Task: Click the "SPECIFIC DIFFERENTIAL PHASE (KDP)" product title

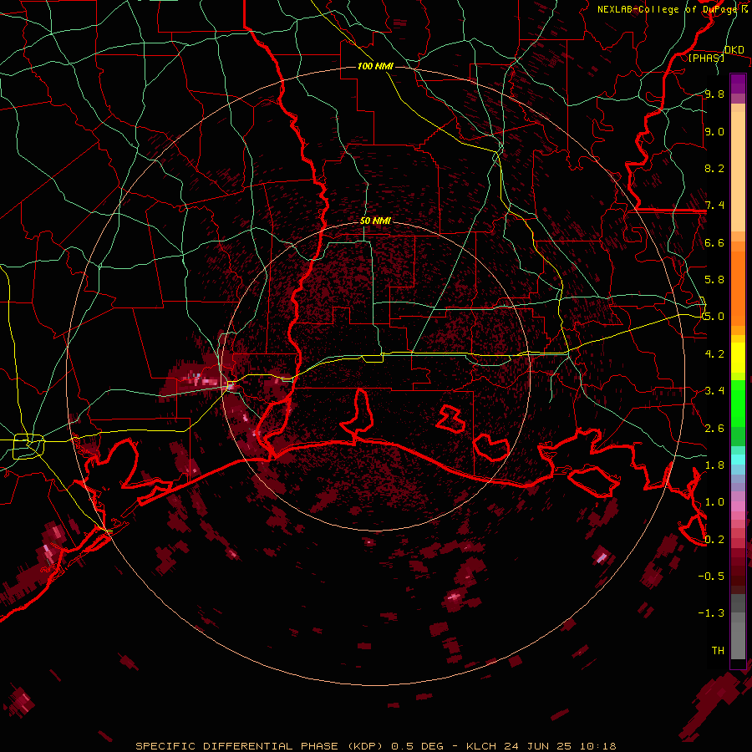Action: tap(261, 746)
